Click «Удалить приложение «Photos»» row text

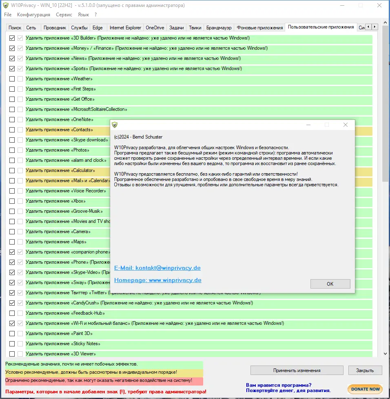coord(57,150)
